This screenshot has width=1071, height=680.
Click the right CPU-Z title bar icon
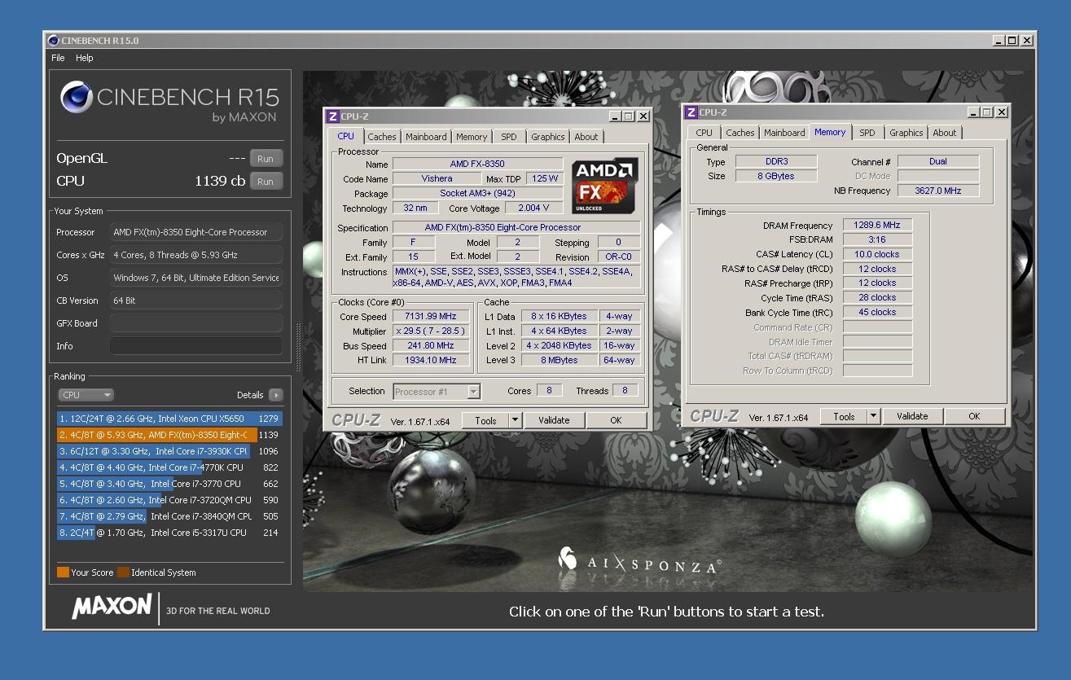[691, 112]
